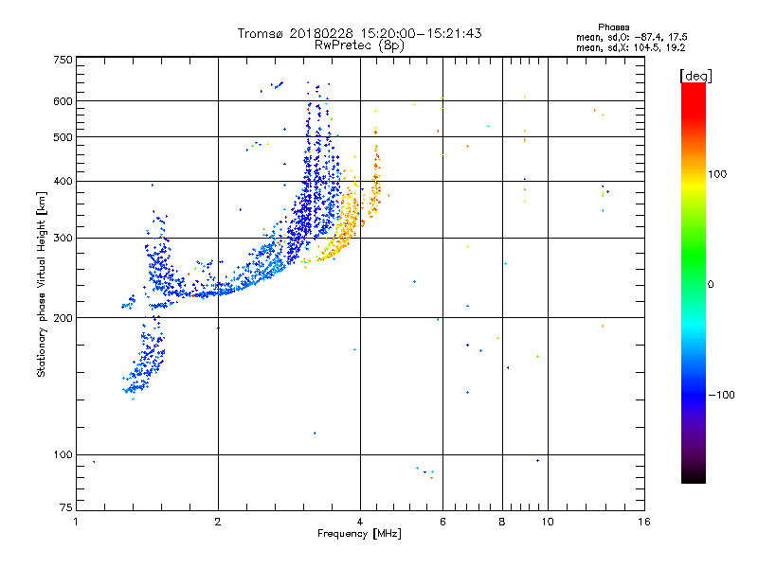Click the y-axis label '300'
758x568 pixels.
tap(63, 239)
